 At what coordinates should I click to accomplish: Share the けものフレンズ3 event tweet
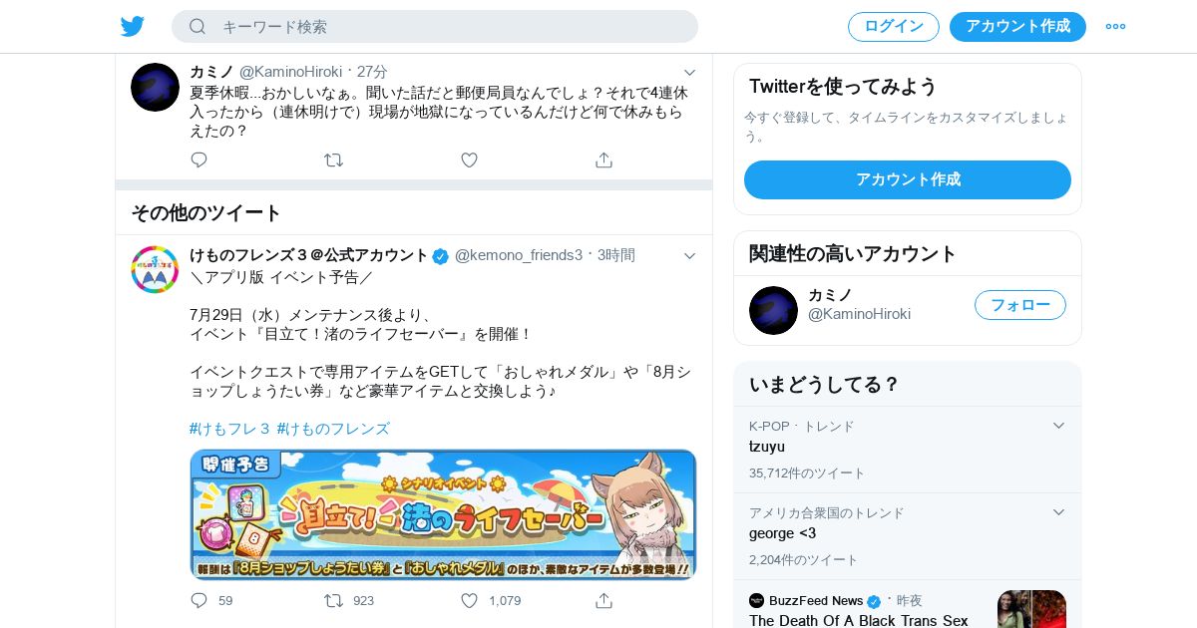[603, 600]
